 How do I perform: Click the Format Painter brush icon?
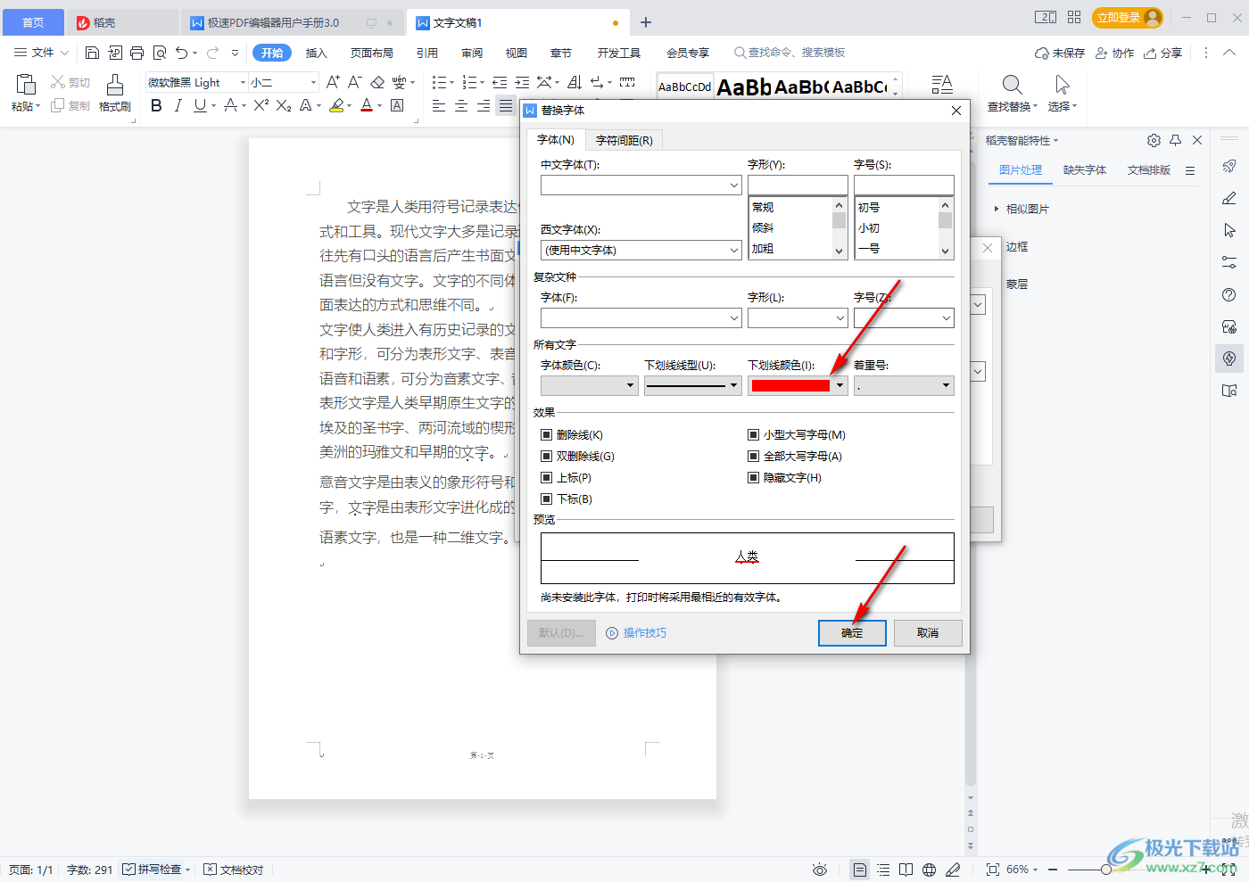tap(115, 85)
